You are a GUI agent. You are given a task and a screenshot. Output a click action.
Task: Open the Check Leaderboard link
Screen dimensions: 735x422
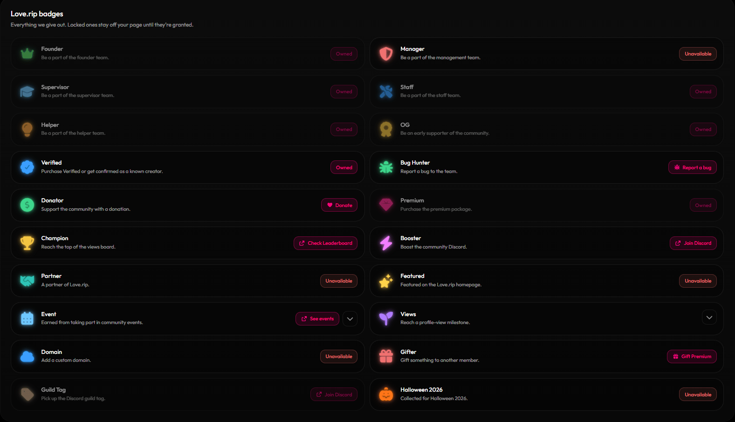pyautogui.click(x=325, y=243)
